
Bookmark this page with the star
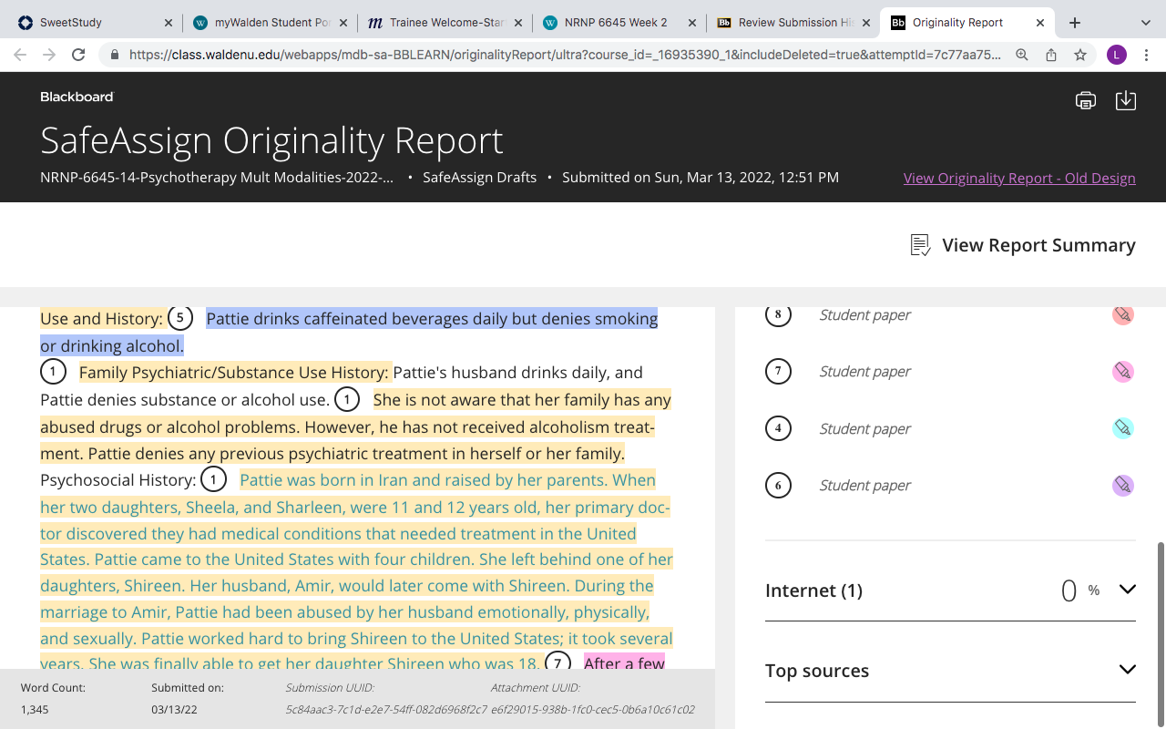1080,55
